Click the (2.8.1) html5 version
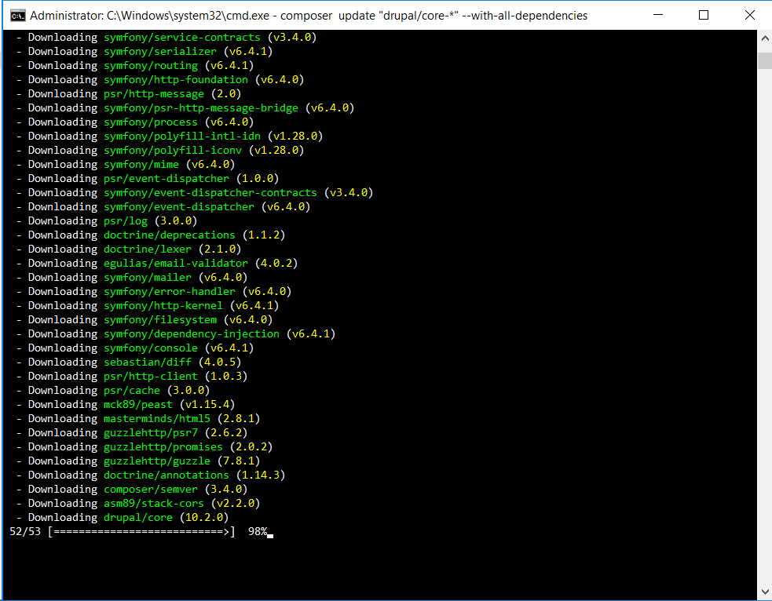Image resolution: width=772 pixels, height=601 pixels. pyautogui.click(x=239, y=419)
